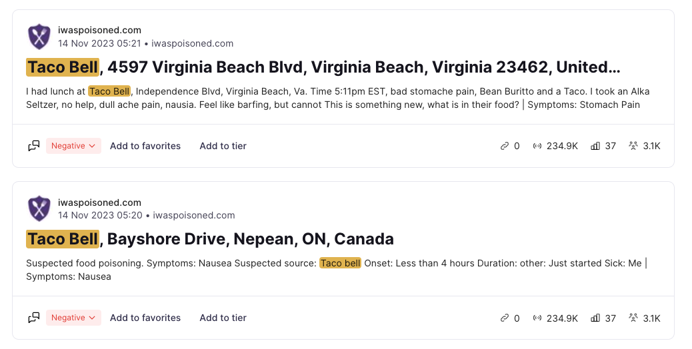This screenshot has width=692, height=349.
Task: Expand the Negative sentiment dropdown on first post
Action: (74, 146)
